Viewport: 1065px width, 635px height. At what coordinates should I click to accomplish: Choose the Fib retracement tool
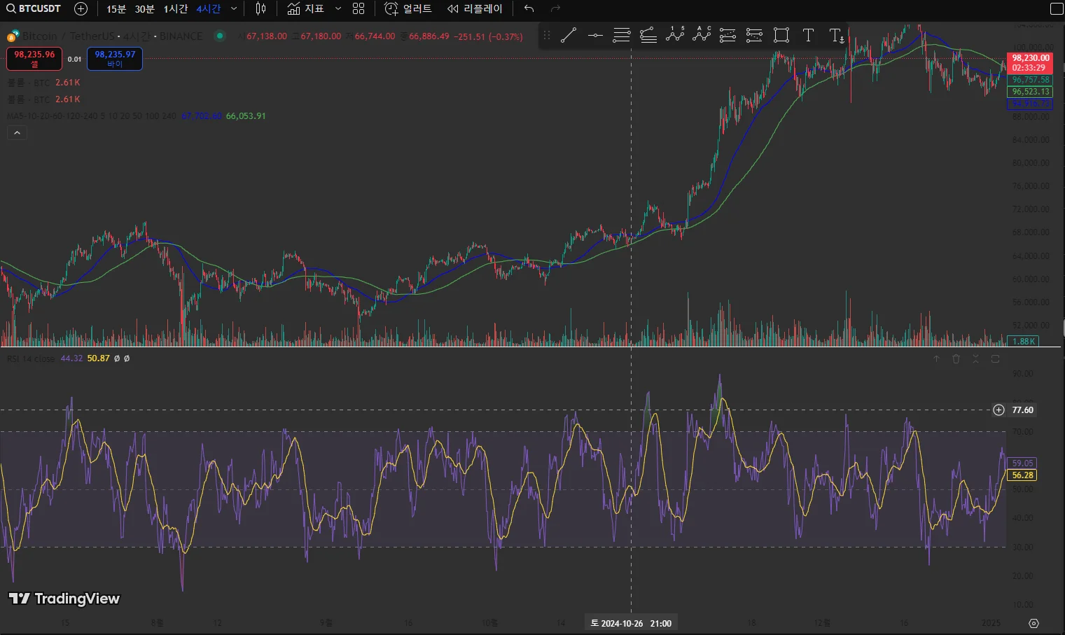coord(622,35)
